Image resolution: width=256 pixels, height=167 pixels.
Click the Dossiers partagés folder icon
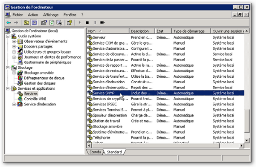point(20,46)
